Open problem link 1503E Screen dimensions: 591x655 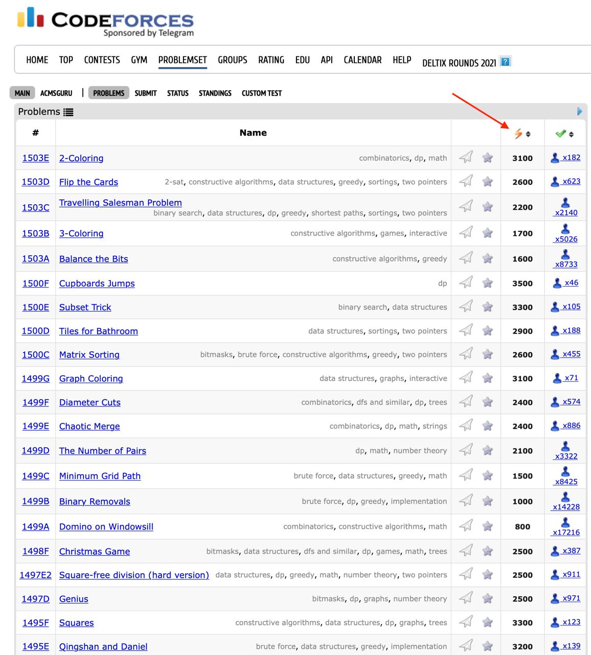click(36, 158)
